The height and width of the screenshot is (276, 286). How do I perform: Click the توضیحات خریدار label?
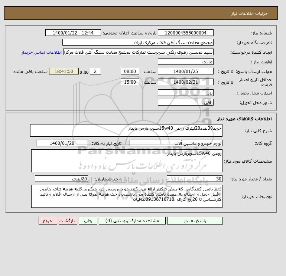click(257, 197)
